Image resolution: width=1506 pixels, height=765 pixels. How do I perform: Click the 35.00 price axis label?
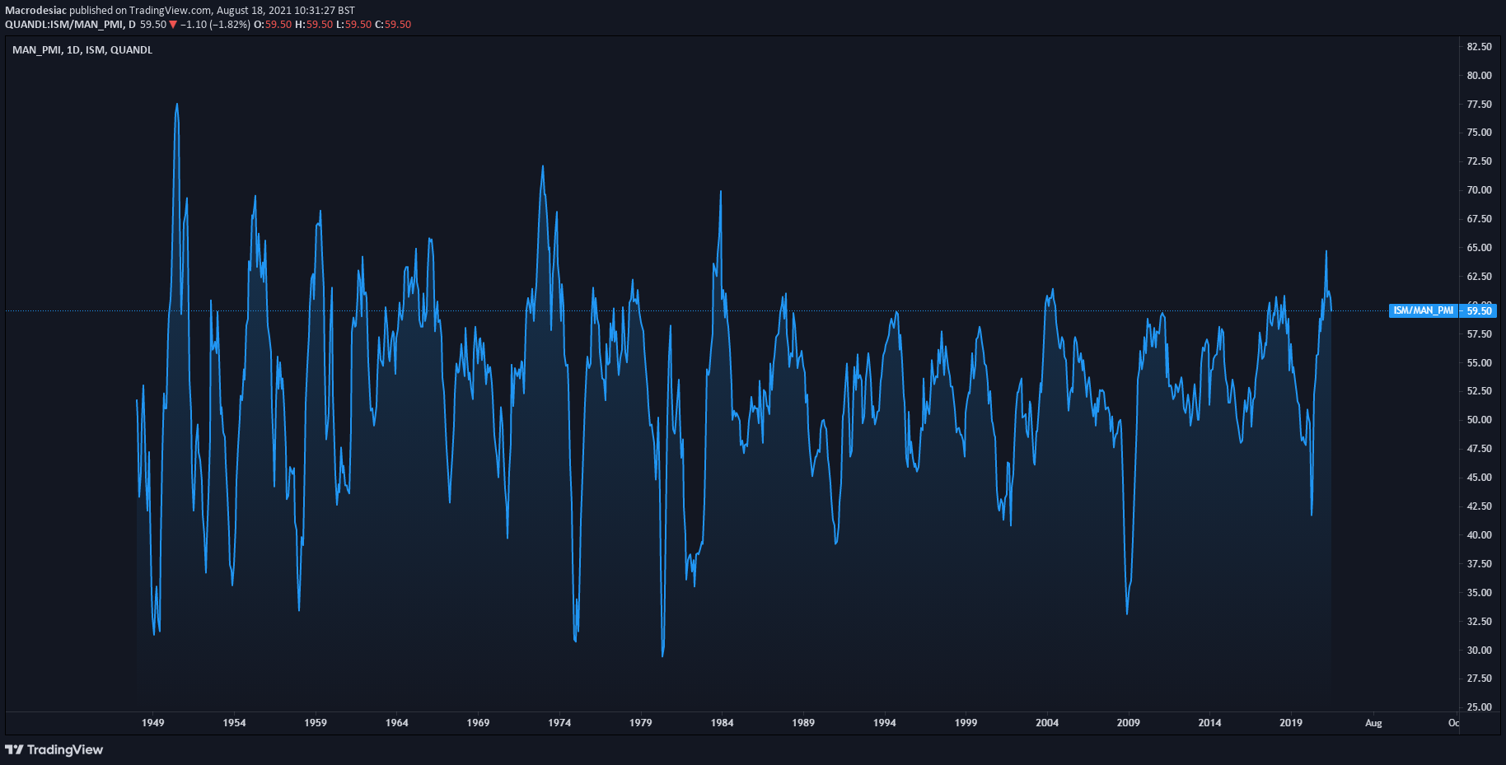[x=1479, y=593]
